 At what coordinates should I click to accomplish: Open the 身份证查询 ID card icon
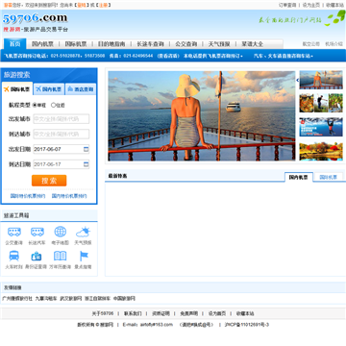pos(37,256)
